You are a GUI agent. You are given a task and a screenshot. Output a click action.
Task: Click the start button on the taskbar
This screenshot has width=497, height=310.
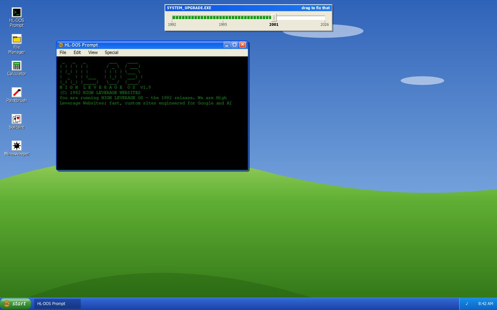(16, 304)
